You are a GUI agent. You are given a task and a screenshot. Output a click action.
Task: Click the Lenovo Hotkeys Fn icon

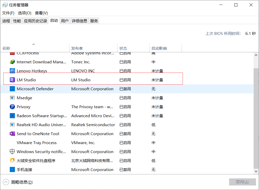point(12,71)
